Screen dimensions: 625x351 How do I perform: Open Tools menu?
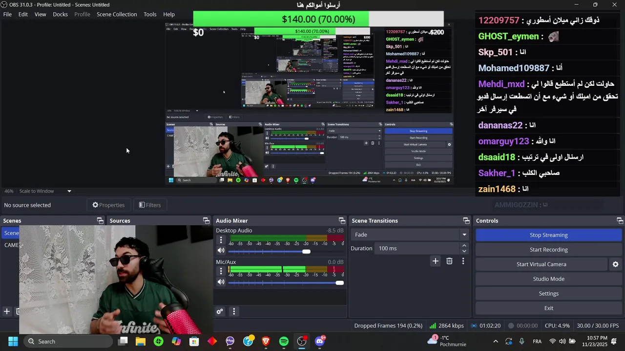point(150,14)
